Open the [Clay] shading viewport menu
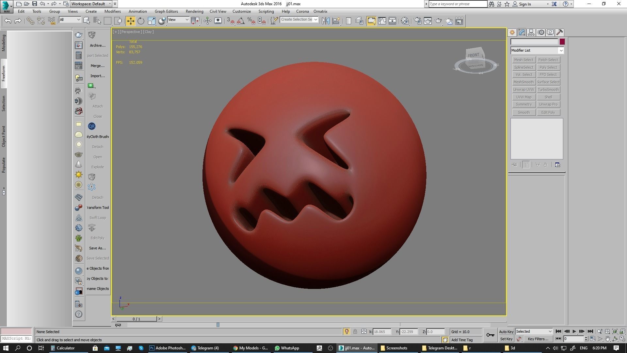 point(148,32)
